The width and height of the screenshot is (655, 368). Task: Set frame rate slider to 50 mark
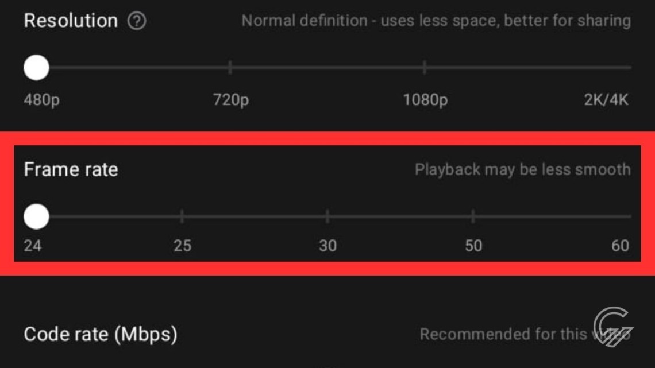point(473,216)
